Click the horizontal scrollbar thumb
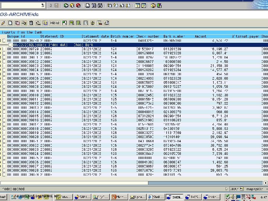This screenshot has height=201, width=268. point(74,183)
